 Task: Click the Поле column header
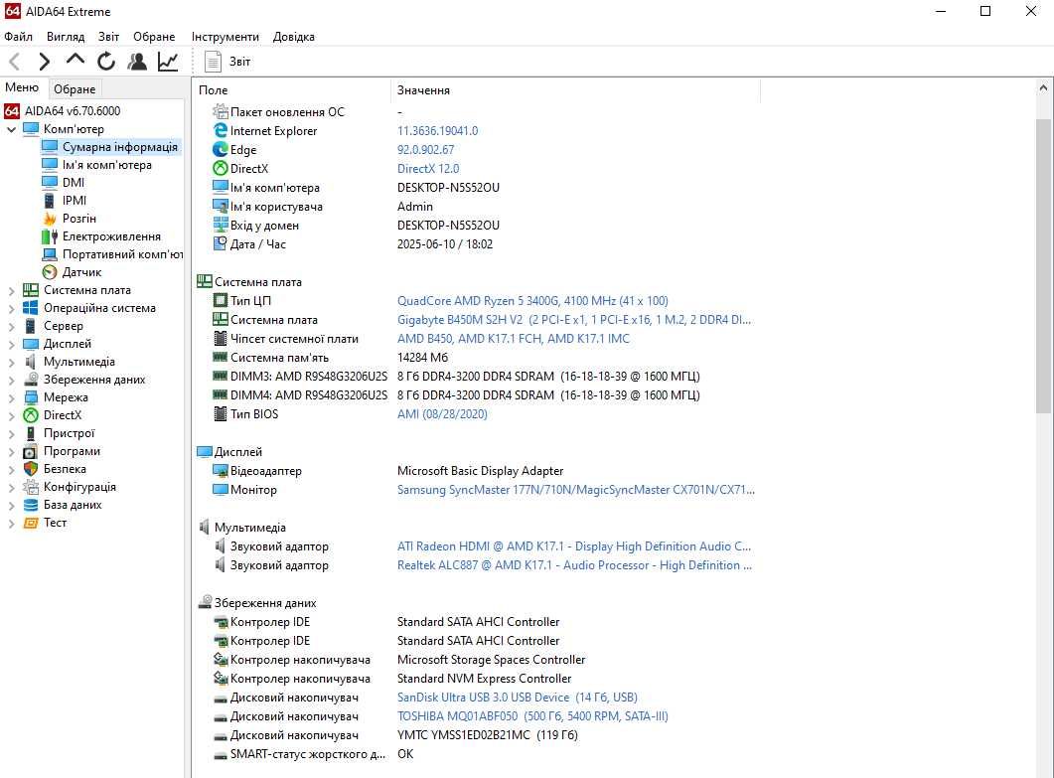pyautogui.click(x=291, y=90)
